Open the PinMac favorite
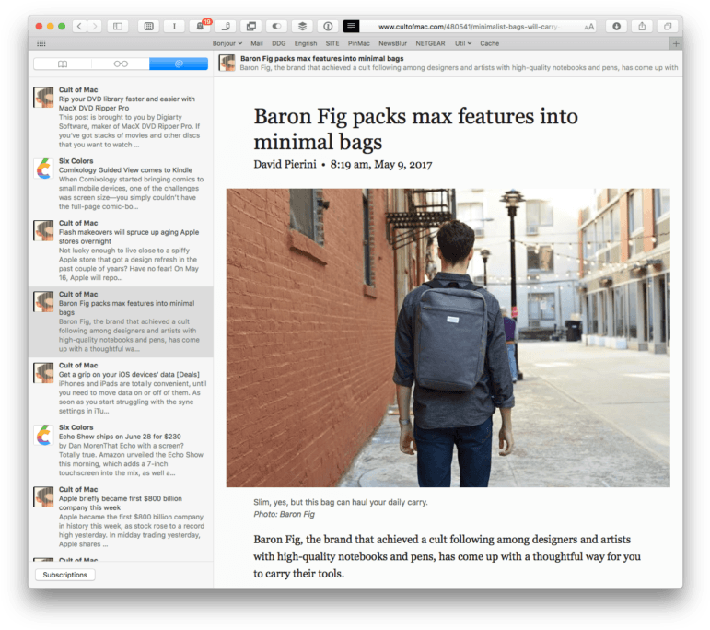 pyautogui.click(x=358, y=43)
